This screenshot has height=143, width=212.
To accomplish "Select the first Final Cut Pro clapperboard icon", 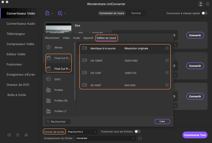I will coord(49,58).
